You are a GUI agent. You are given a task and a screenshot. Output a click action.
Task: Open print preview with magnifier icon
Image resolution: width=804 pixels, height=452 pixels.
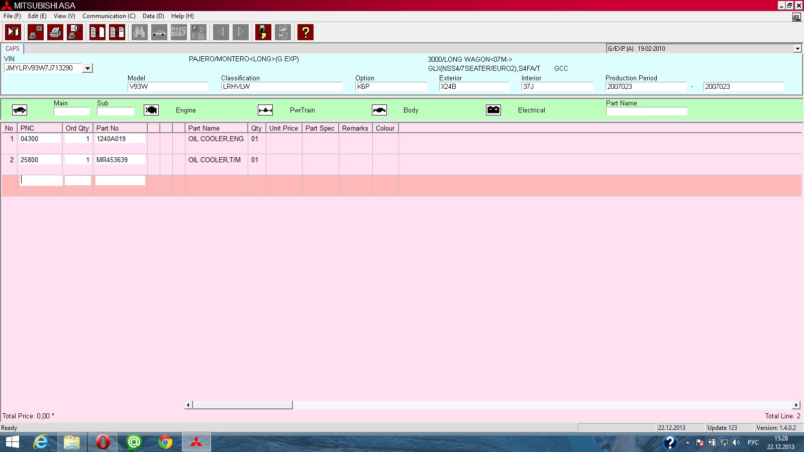[x=75, y=32]
